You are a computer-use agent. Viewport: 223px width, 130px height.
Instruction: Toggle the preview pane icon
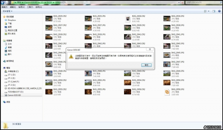point(214,11)
